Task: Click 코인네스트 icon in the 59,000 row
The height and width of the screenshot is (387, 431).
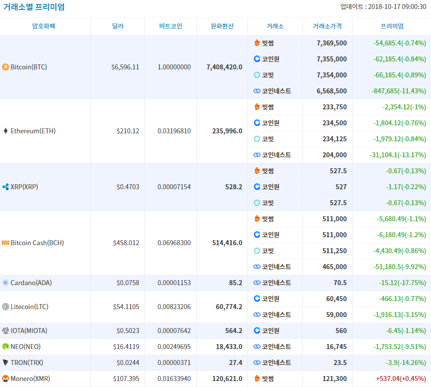Action: click(257, 315)
